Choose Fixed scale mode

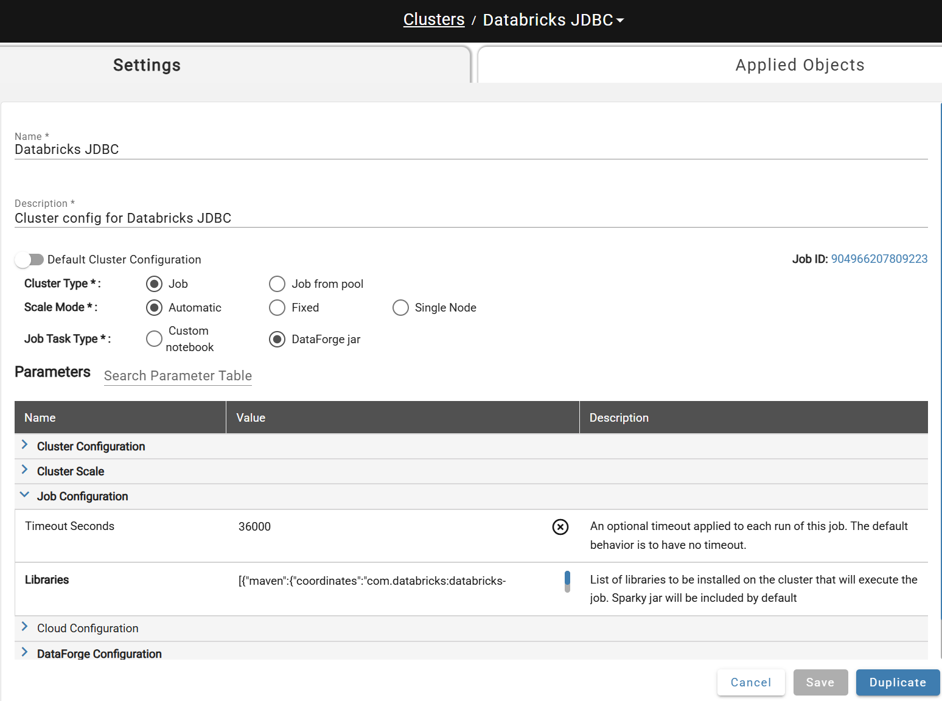point(277,308)
